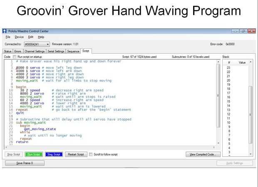The image size is (258, 187).
Task: Click code line '8000 0 servo'
Action: point(28,67)
